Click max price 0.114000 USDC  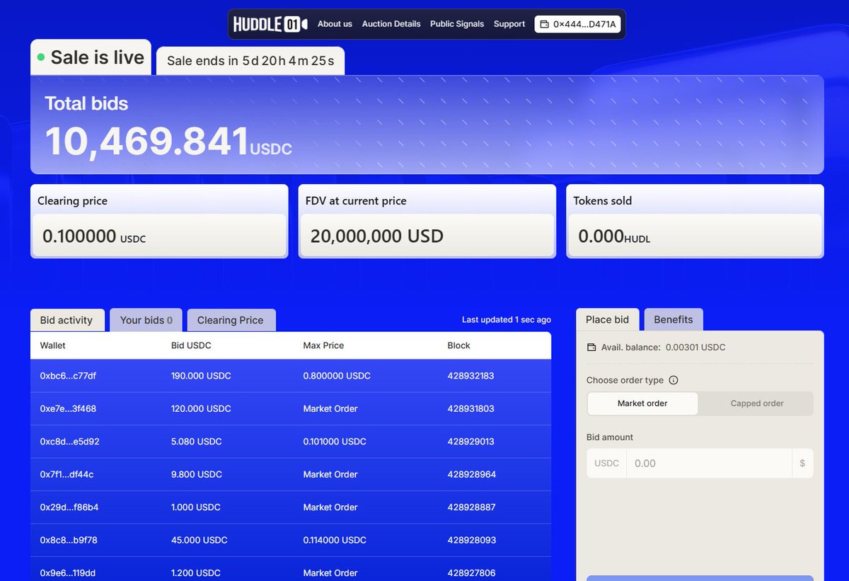(335, 540)
